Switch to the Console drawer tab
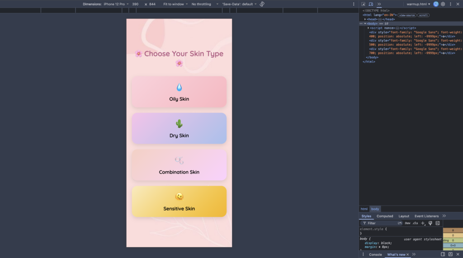463x258 pixels. 375,254
